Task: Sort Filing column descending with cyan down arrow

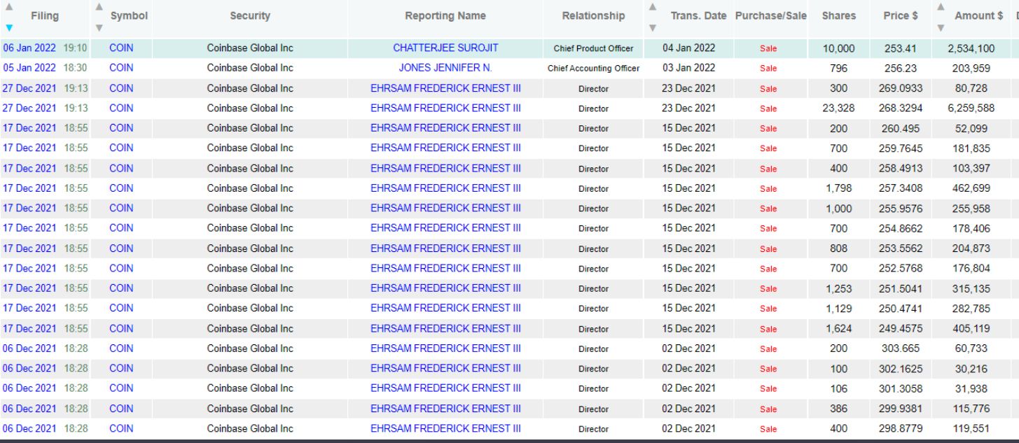Action: (x=9, y=29)
